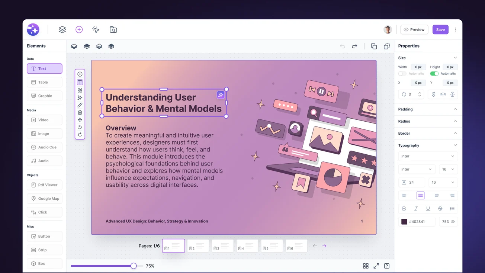Click the flip horizontal icon in Properties
The width and height of the screenshot is (485, 273).
(x=443, y=94)
